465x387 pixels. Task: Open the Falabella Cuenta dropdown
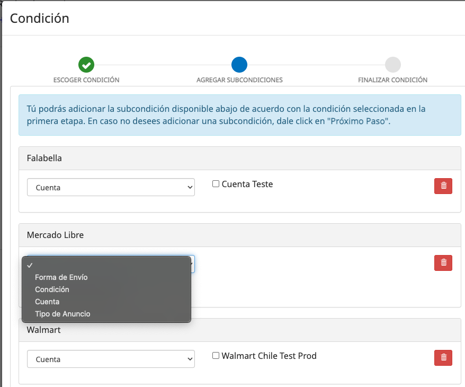point(111,187)
